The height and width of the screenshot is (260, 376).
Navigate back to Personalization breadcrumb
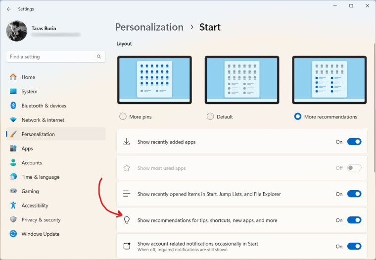149,27
